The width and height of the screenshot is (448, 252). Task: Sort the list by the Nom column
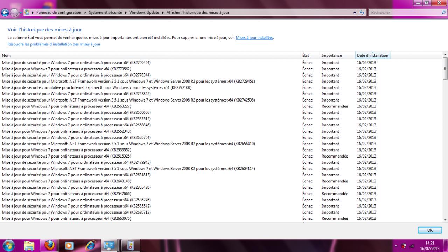pyautogui.click(x=151, y=55)
